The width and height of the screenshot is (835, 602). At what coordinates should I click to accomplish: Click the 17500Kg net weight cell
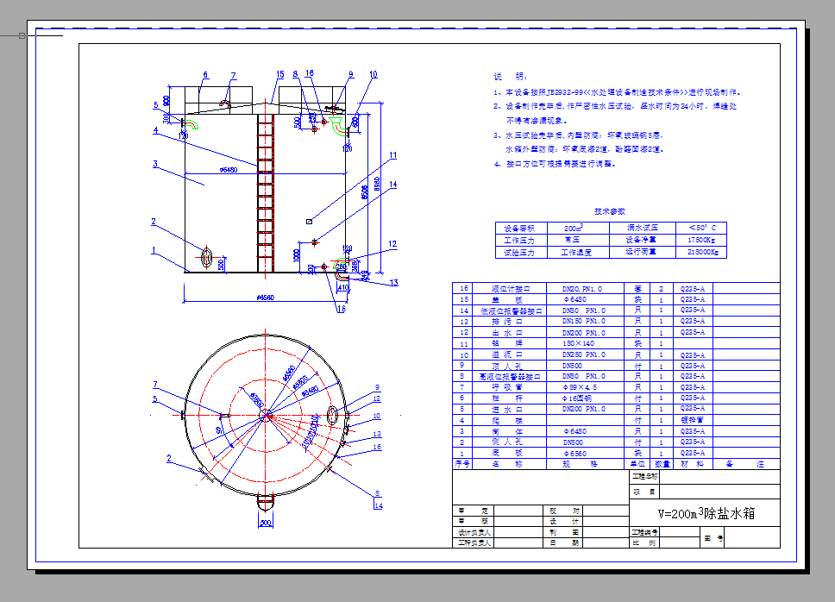[702, 241]
